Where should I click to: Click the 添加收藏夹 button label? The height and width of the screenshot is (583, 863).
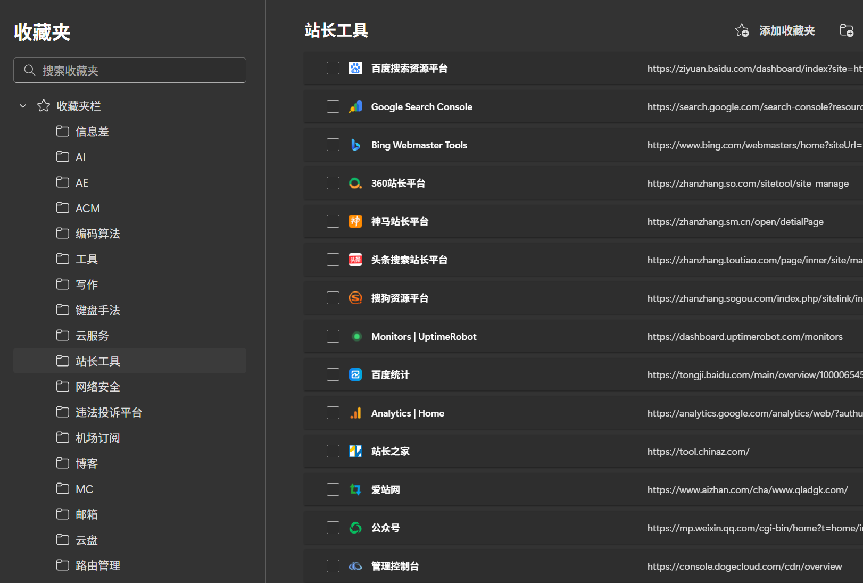787,31
